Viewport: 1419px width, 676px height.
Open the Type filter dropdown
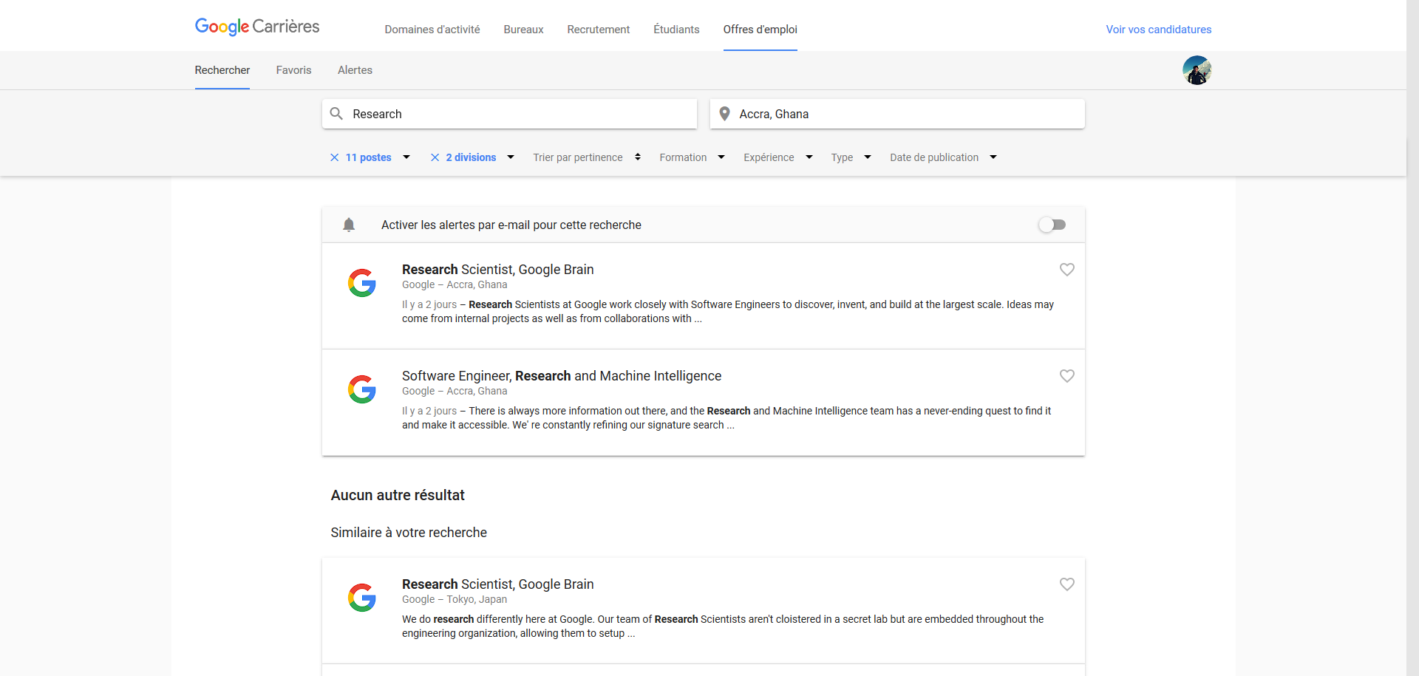click(x=851, y=157)
